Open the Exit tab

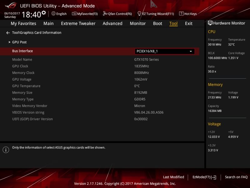(189, 23)
